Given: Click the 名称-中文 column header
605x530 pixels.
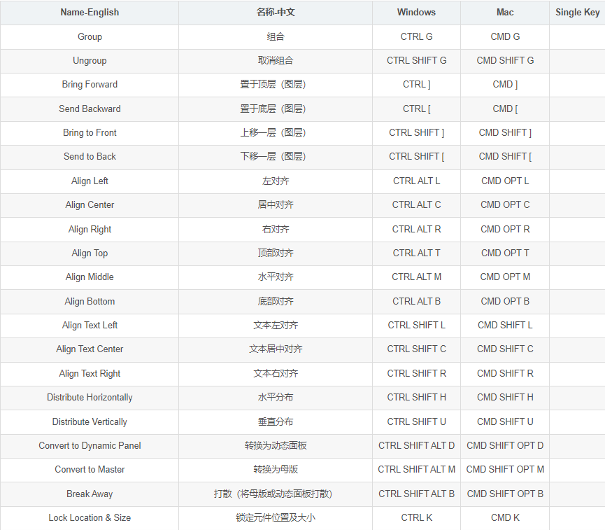Looking at the screenshot, I should coord(276,12).
